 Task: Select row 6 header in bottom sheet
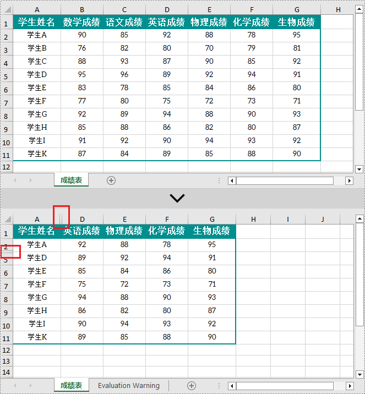6,273
